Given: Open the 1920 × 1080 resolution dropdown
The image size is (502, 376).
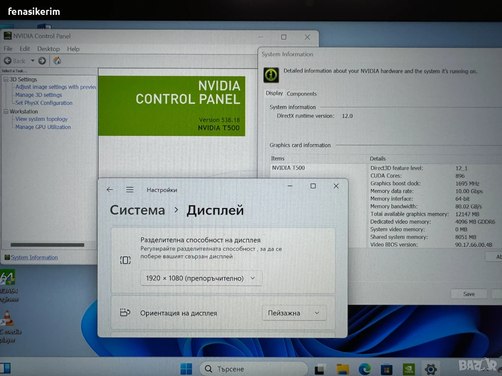Looking at the screenshot, I should pyautogui.click(x=201, y=278).
